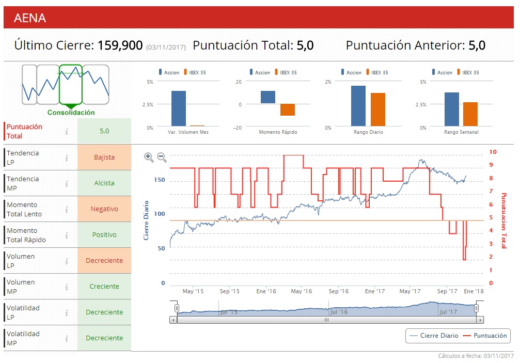Open info icon for Volumen LP
This screenshot has height=363, width=520.
(67, 261)
